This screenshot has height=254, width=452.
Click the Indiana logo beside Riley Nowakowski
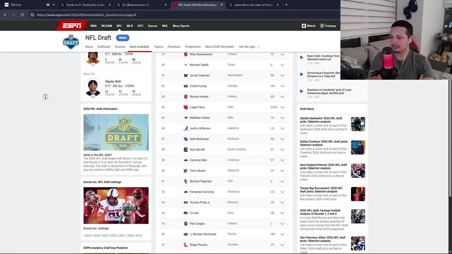[186, 54]
